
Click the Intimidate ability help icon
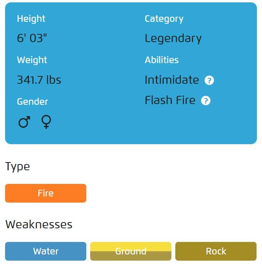coord(209,80)
